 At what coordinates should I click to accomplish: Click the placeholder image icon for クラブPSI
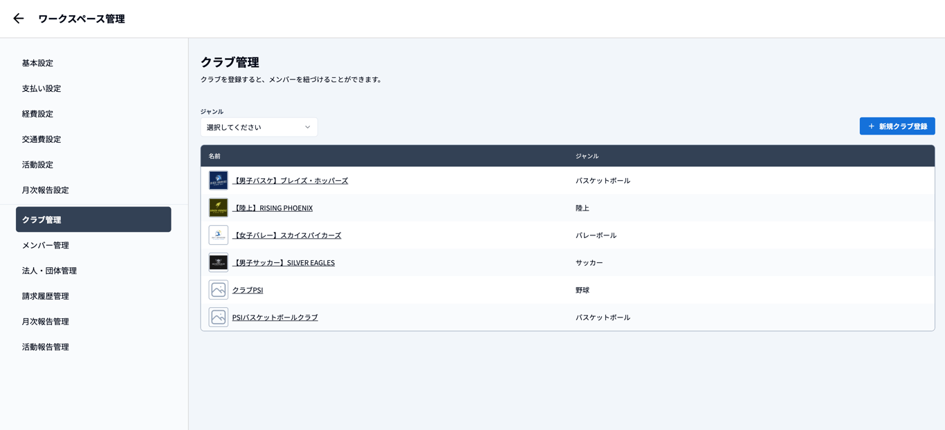coord(218,290)
